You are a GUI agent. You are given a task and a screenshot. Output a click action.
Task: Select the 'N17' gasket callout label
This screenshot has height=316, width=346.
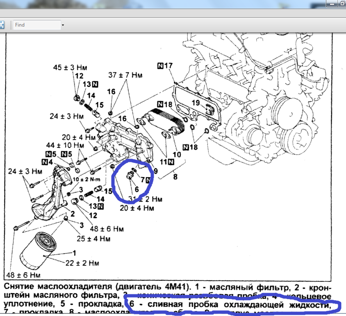click(x=165, y=65)
